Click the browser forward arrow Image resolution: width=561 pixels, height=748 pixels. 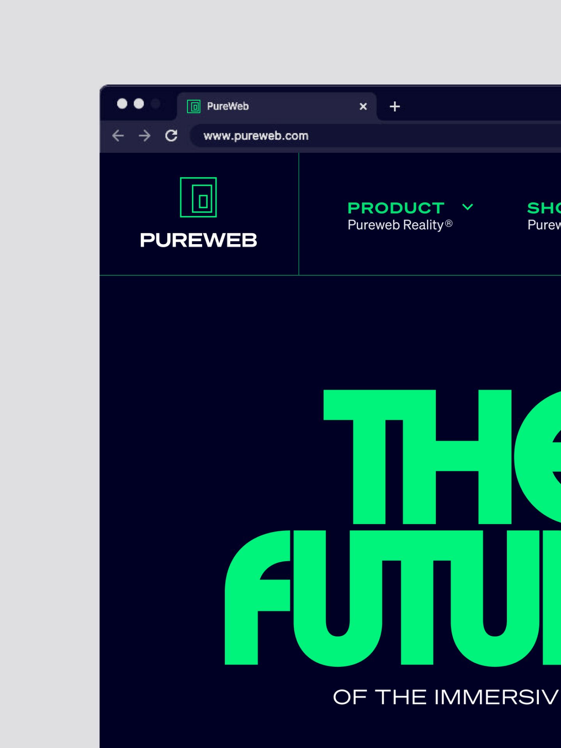click(145, 136)
